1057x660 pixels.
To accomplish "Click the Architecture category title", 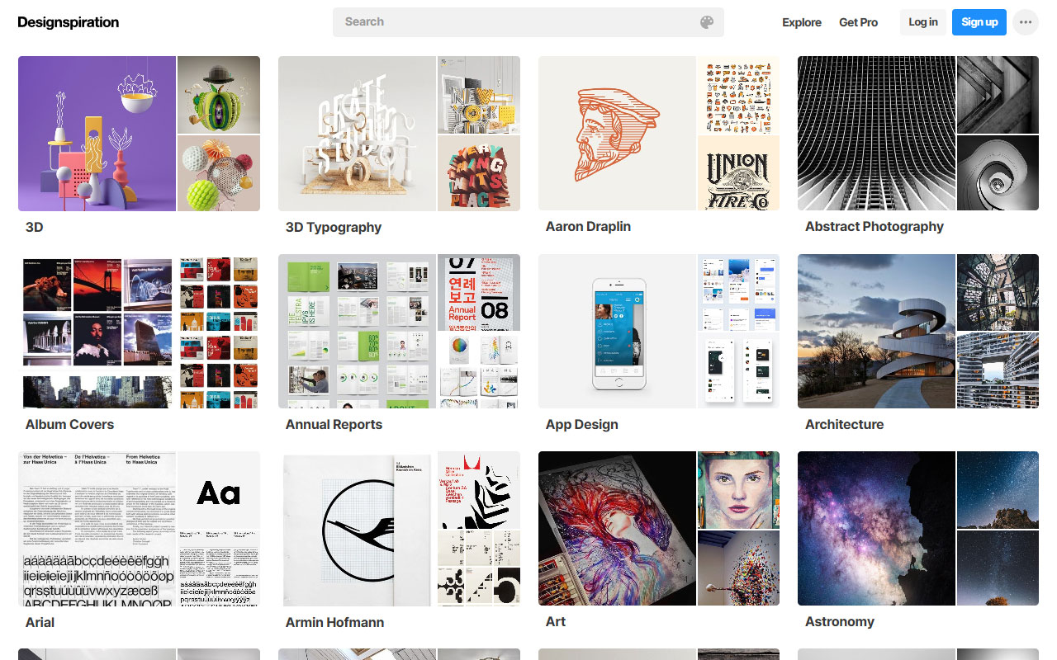I will coord(844,424).
